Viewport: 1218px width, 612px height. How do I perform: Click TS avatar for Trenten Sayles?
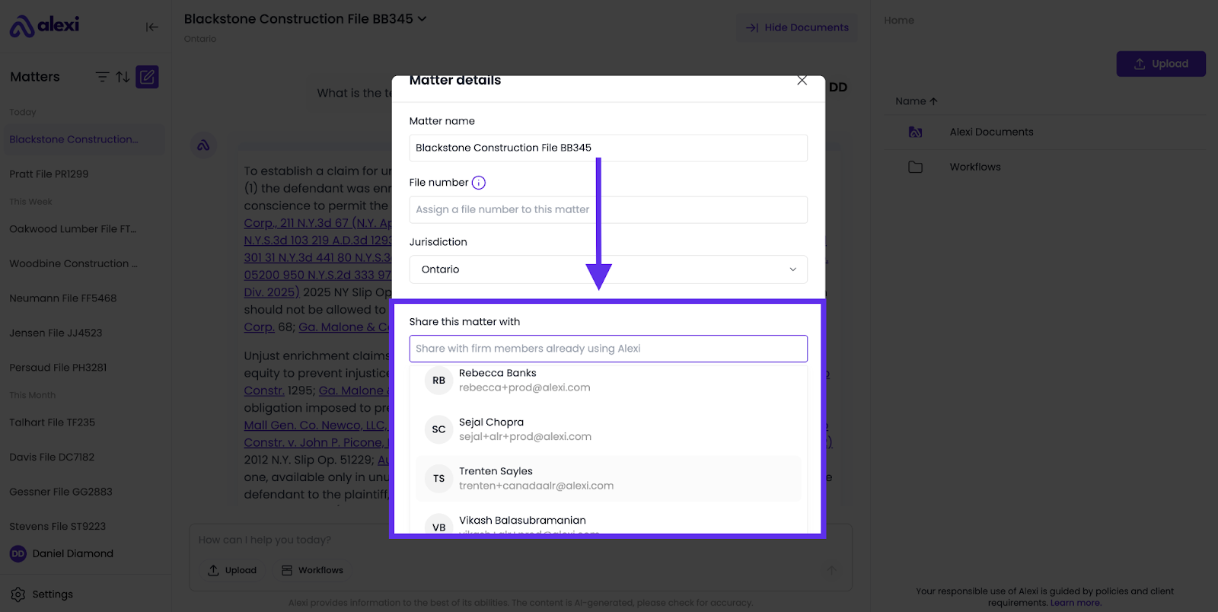tap(438, 479)
